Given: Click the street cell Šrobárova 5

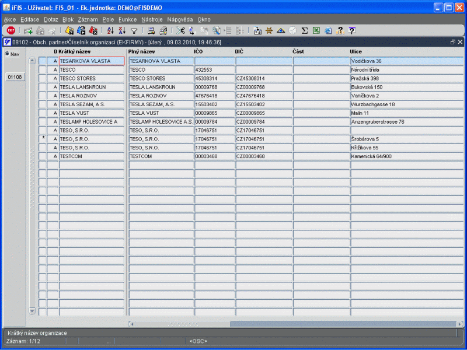Looking at the screenshot, I should click(407, 139).
